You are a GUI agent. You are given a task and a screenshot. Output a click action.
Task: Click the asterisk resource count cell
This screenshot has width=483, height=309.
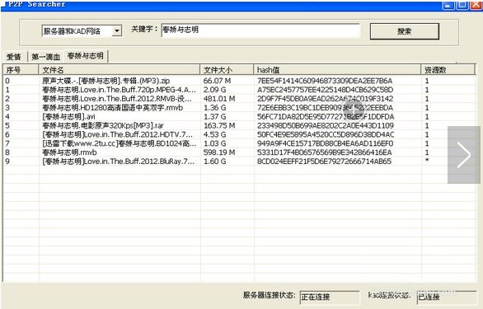coord(427,161)
